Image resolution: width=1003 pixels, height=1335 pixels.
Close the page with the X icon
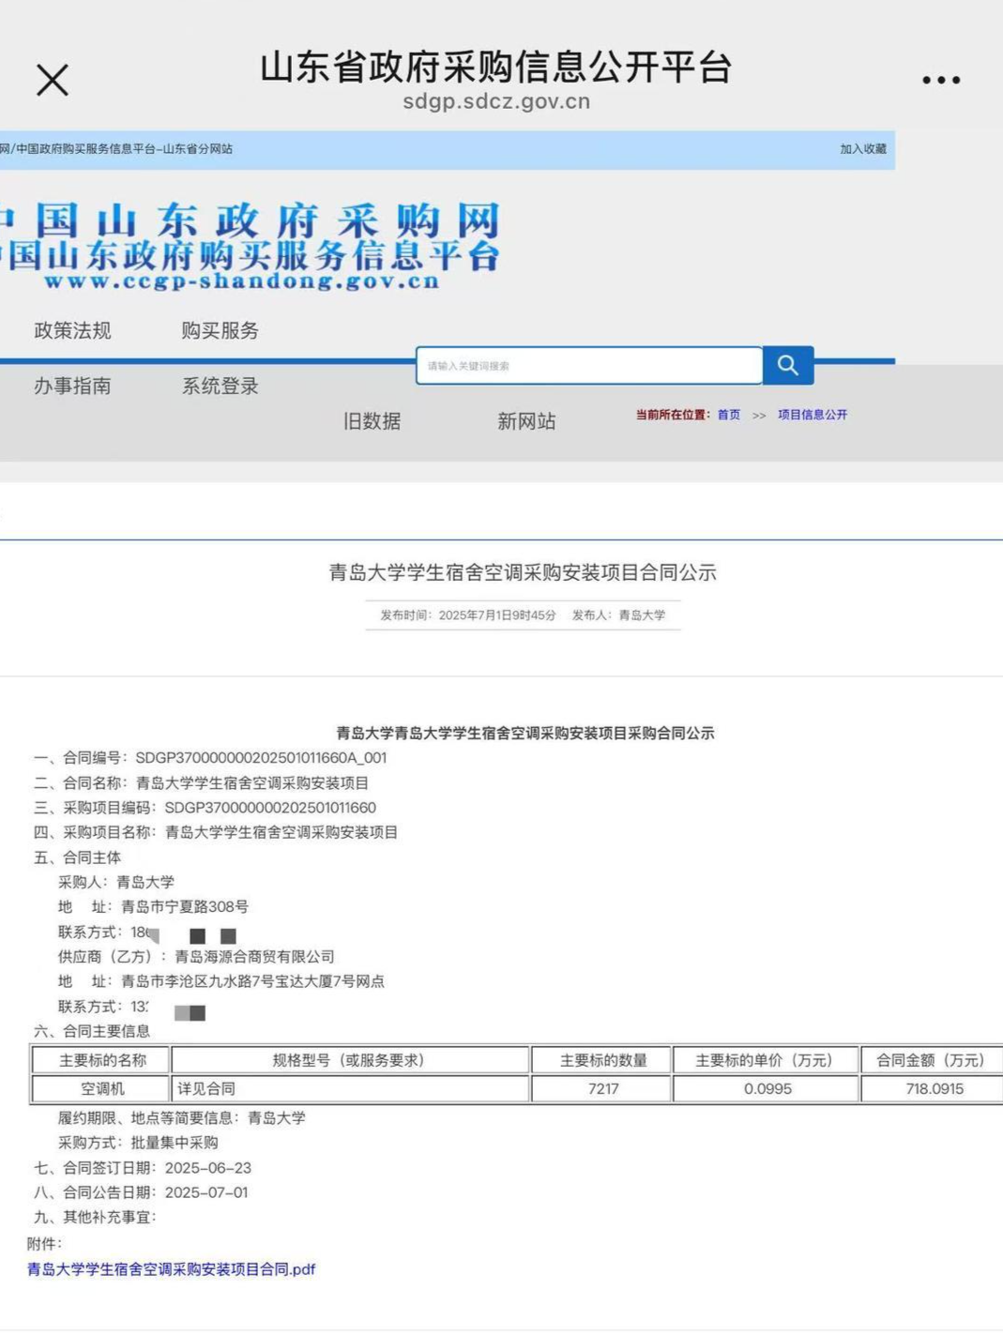(x=53, y=79)
